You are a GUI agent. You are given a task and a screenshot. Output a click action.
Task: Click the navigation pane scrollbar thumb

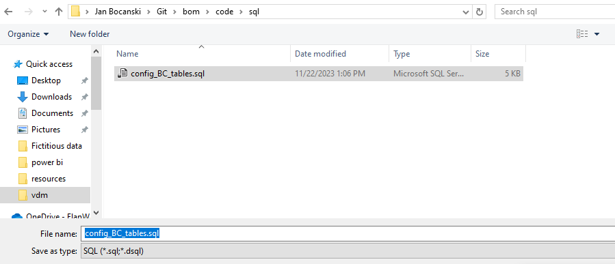coord(96,84)
